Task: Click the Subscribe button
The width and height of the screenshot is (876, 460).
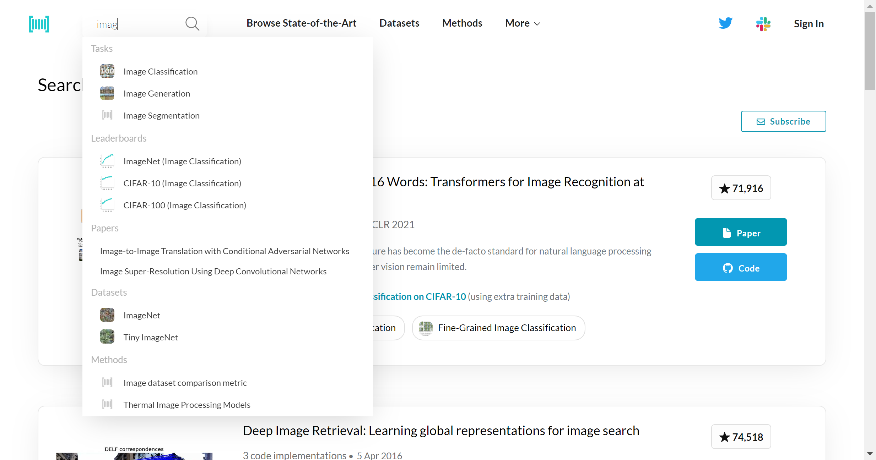Action: coord(783,121)
